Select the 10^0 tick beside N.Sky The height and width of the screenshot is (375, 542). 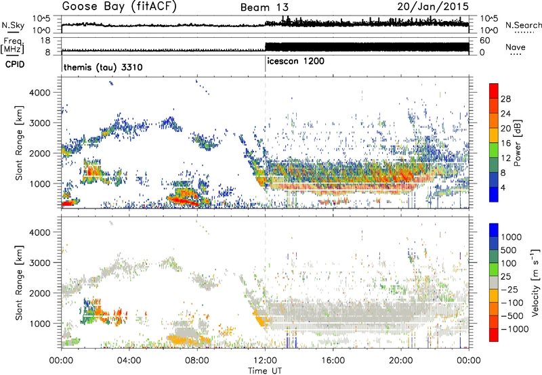point(43,30)
